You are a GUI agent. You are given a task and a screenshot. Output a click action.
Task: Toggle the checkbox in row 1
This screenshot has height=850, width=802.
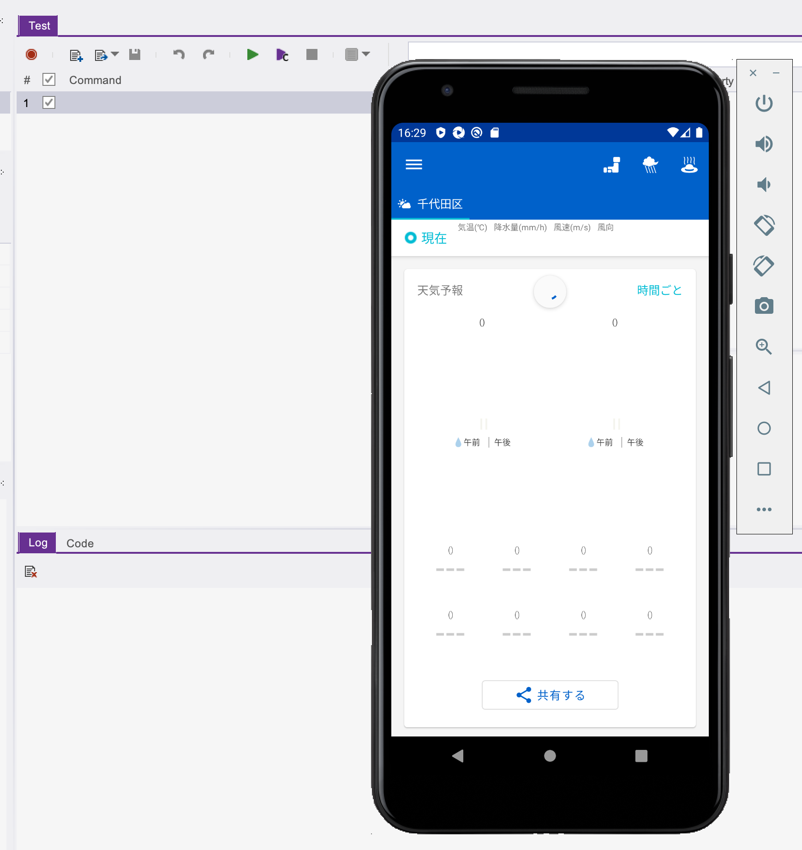click(49, 102)
